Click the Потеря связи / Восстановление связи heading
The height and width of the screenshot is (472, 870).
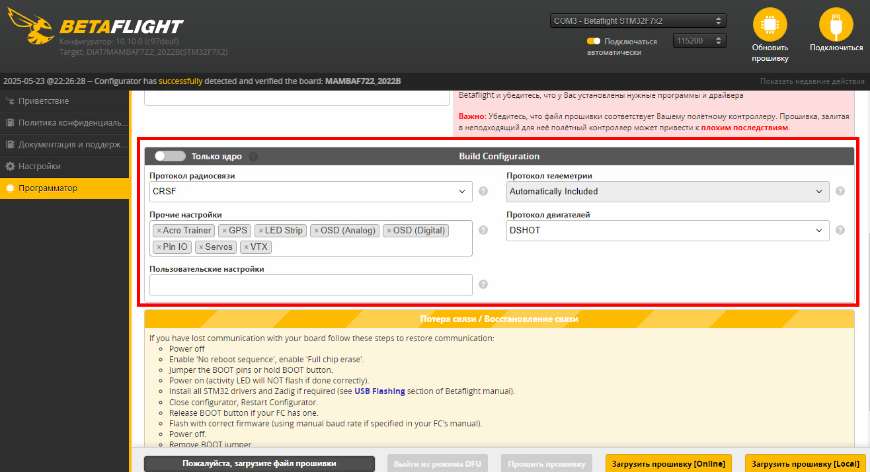click(x=499, y=319)
